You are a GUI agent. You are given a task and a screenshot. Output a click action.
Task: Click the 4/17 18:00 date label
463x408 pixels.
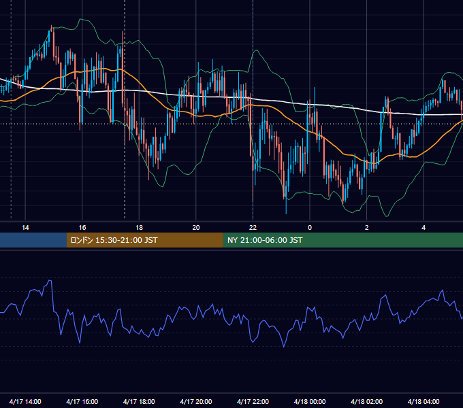coord(139,401)
